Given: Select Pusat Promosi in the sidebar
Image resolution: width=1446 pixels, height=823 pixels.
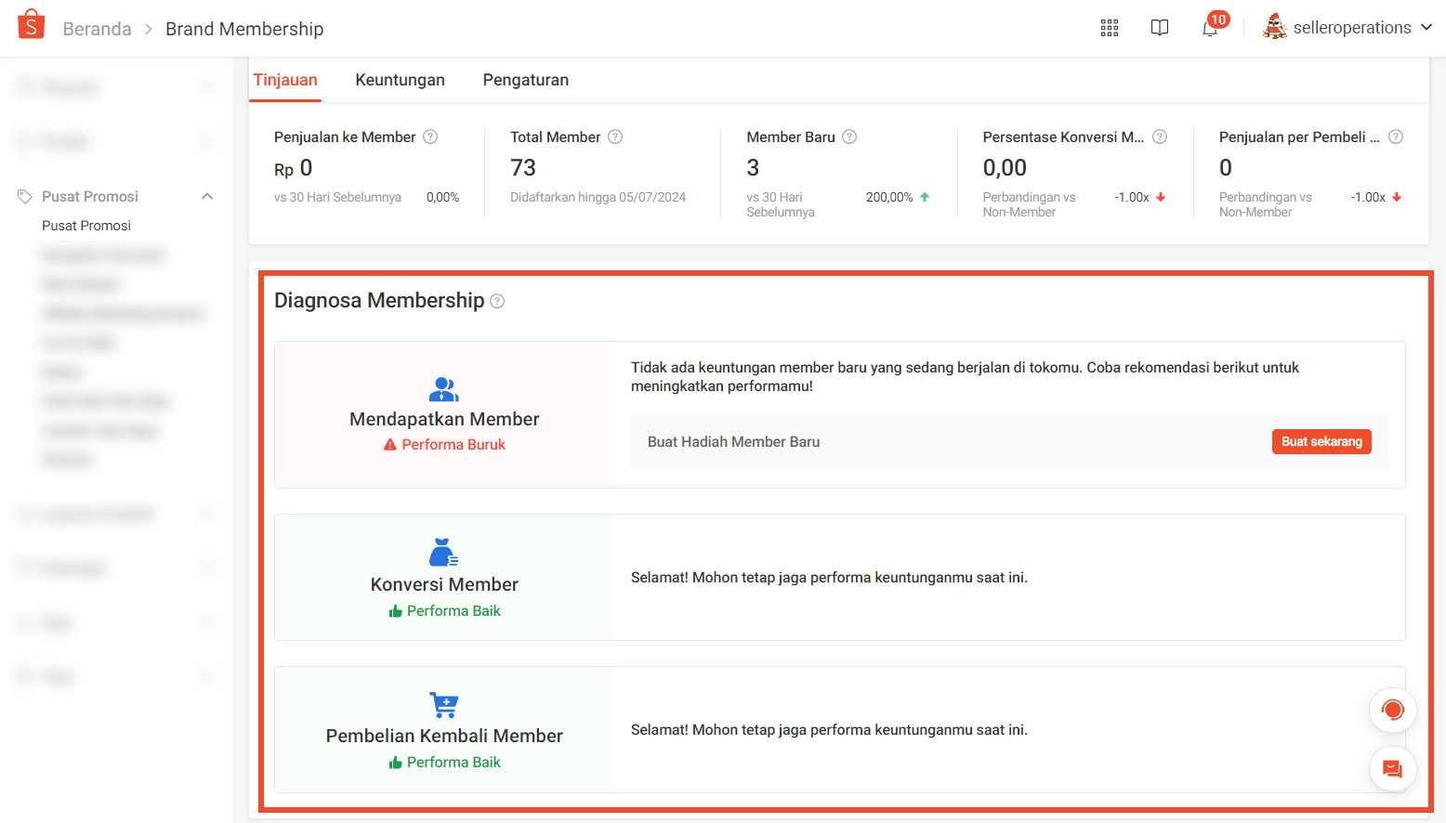Looking at the screenshot, I should point(85,225).
